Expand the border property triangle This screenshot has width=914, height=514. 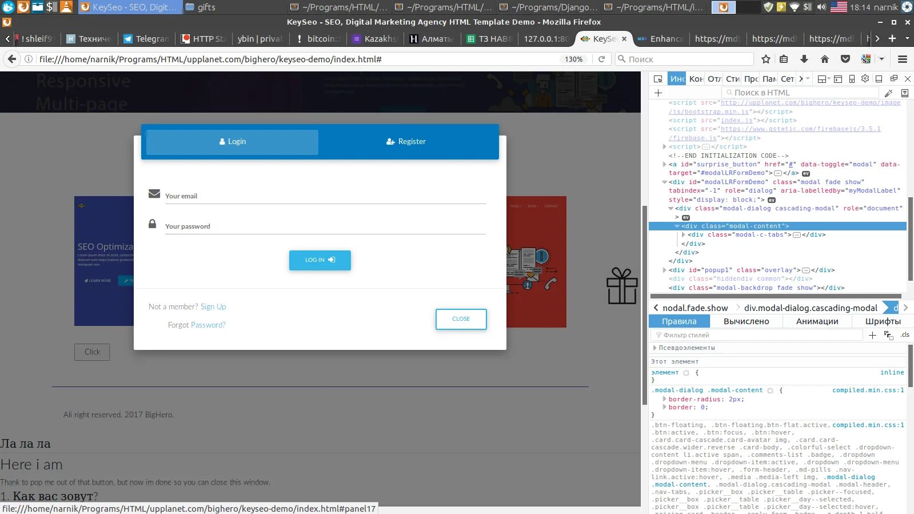pos(664,407)
